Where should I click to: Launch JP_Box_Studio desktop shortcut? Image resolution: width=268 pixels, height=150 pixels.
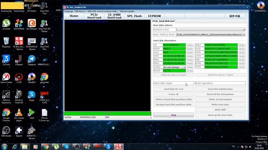pyautogui.click(x=19, y=43)
